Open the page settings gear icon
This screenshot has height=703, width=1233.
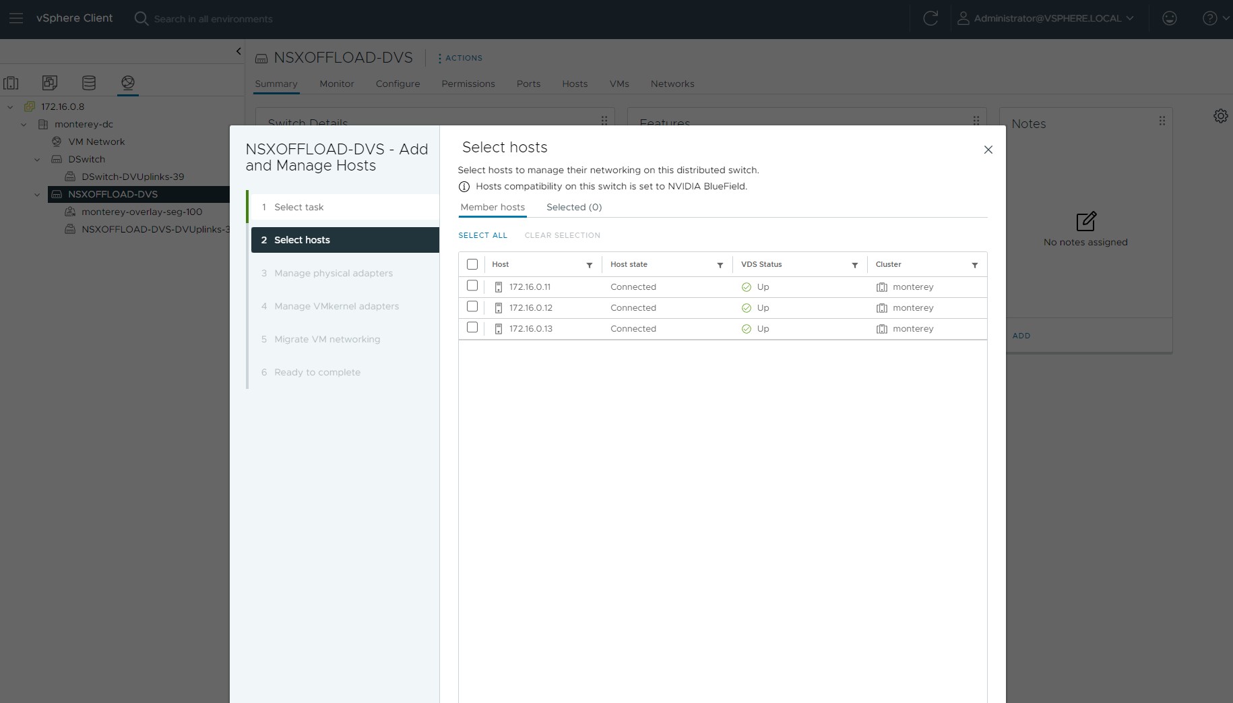pyautogui.click(x=1220, y=116)
